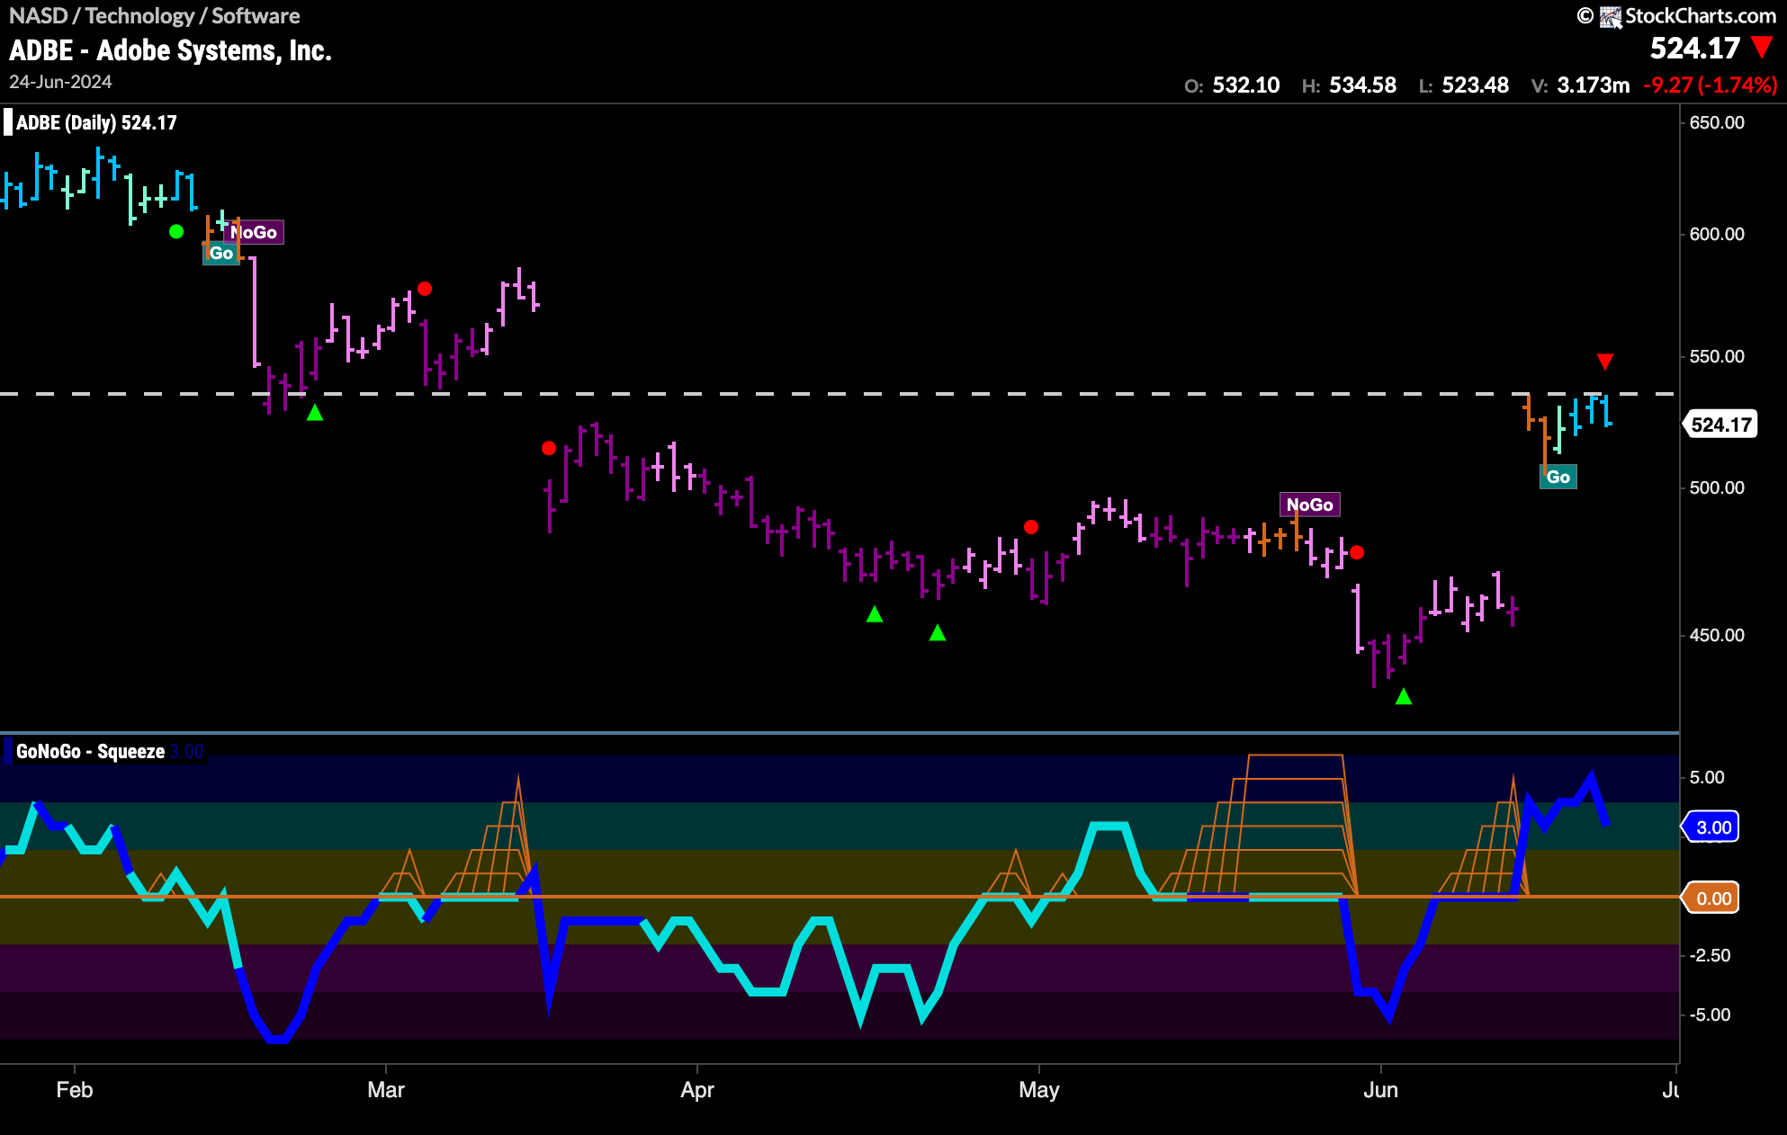Screen dimensions: 1787x1135
Task: Click the large 524.17 last price header
Action: (1695, 48)
